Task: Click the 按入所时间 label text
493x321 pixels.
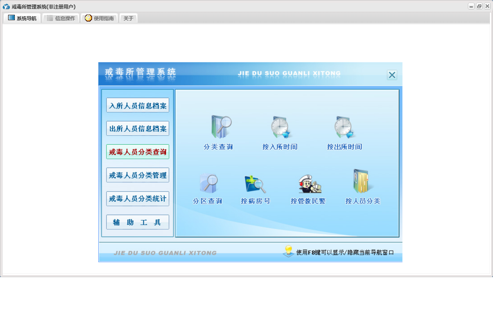Action: point(280,147)
